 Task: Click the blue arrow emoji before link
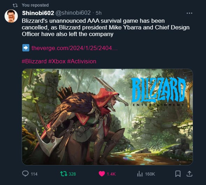[26, 48]
